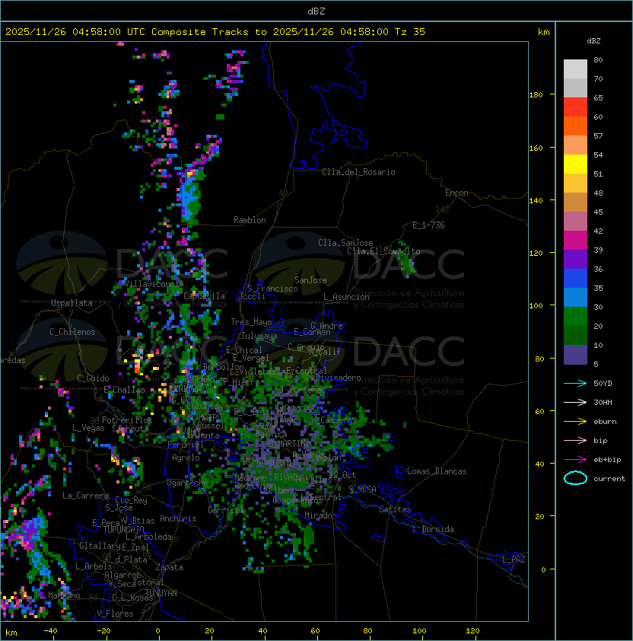The height and width of the screenshot is (641, 633).
Task: Pick the light grey 70-80 dBZ swatch
Action: (575, 69)
